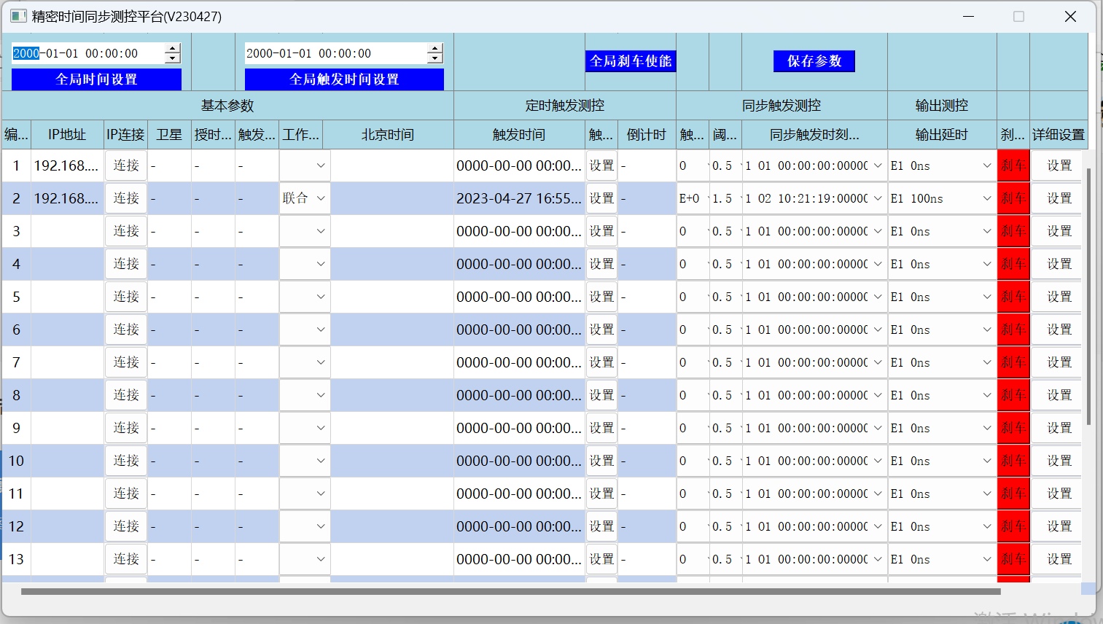This screenshot has height=624, width=1103.
Task: Click IP地址 column header
Action: pyautogui.click(x=67, y=135)
